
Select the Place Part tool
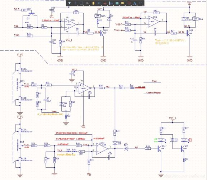pos(93,3)
